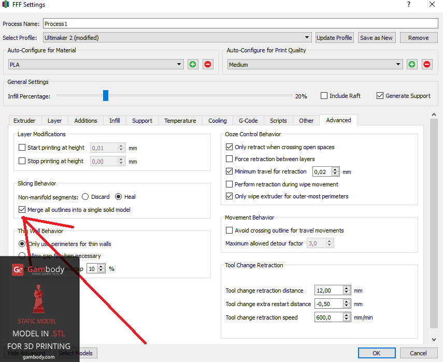Click the Update Profile button
This screenshot has width=443, height=362.
tap(334, 37)
